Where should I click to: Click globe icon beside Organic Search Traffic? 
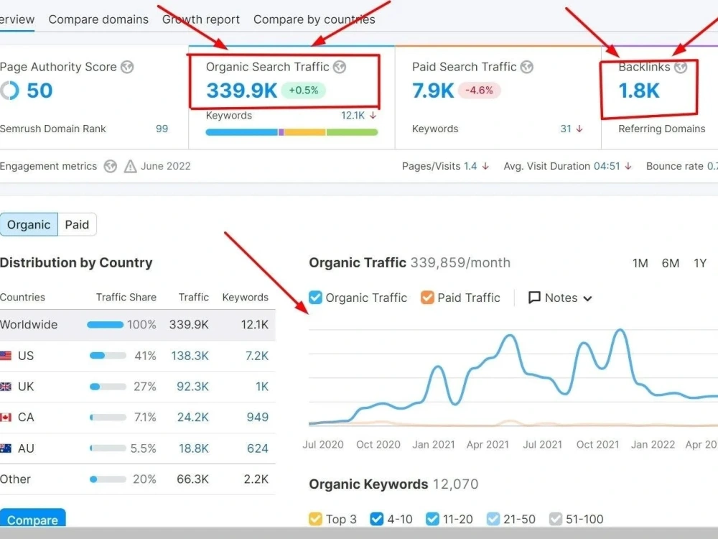tap(340, 67)
